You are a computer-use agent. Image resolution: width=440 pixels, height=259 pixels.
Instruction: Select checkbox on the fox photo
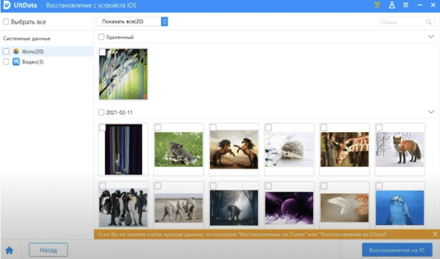pos(379,128)
